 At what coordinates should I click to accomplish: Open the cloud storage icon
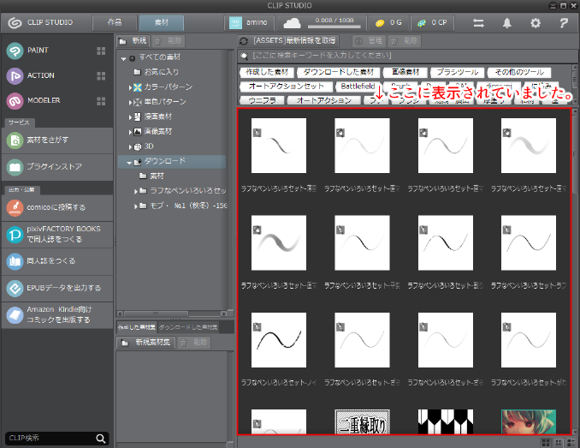293,23
